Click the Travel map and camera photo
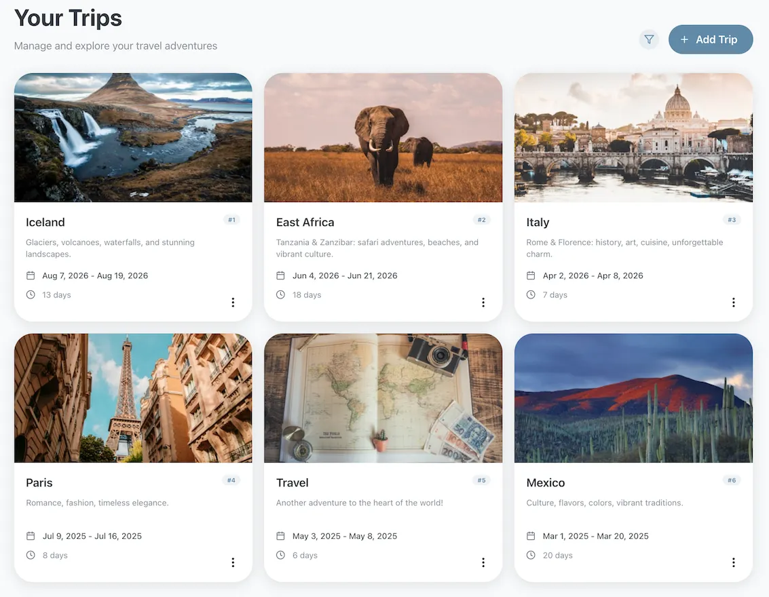Image resolution: width=769 pixels, height=597 pixels. tap(383, 398)
